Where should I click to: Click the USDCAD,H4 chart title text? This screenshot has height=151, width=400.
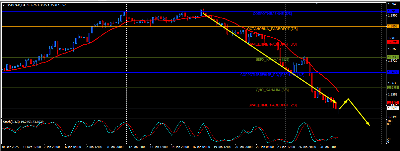pos(16,5)
